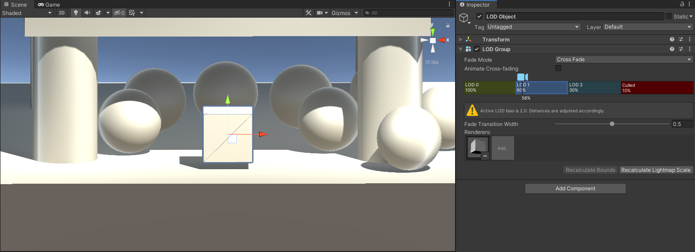Open the Fade Mode Cross Fade dropdown

coord(624,59)
